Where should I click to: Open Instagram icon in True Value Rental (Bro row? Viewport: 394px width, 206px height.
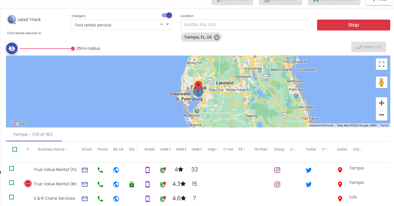click(x=277, y=184)
